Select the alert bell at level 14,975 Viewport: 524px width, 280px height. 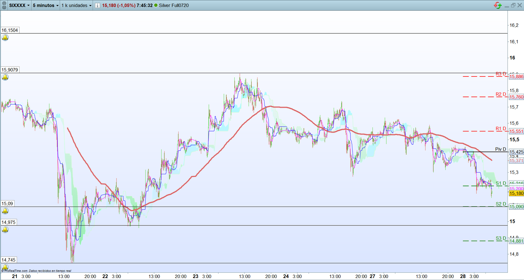5,230
